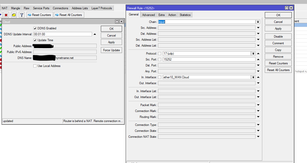Expand the Connection NAT State field

(x=258, y=137)
